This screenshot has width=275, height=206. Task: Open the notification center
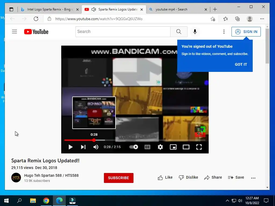coord(266,201)
